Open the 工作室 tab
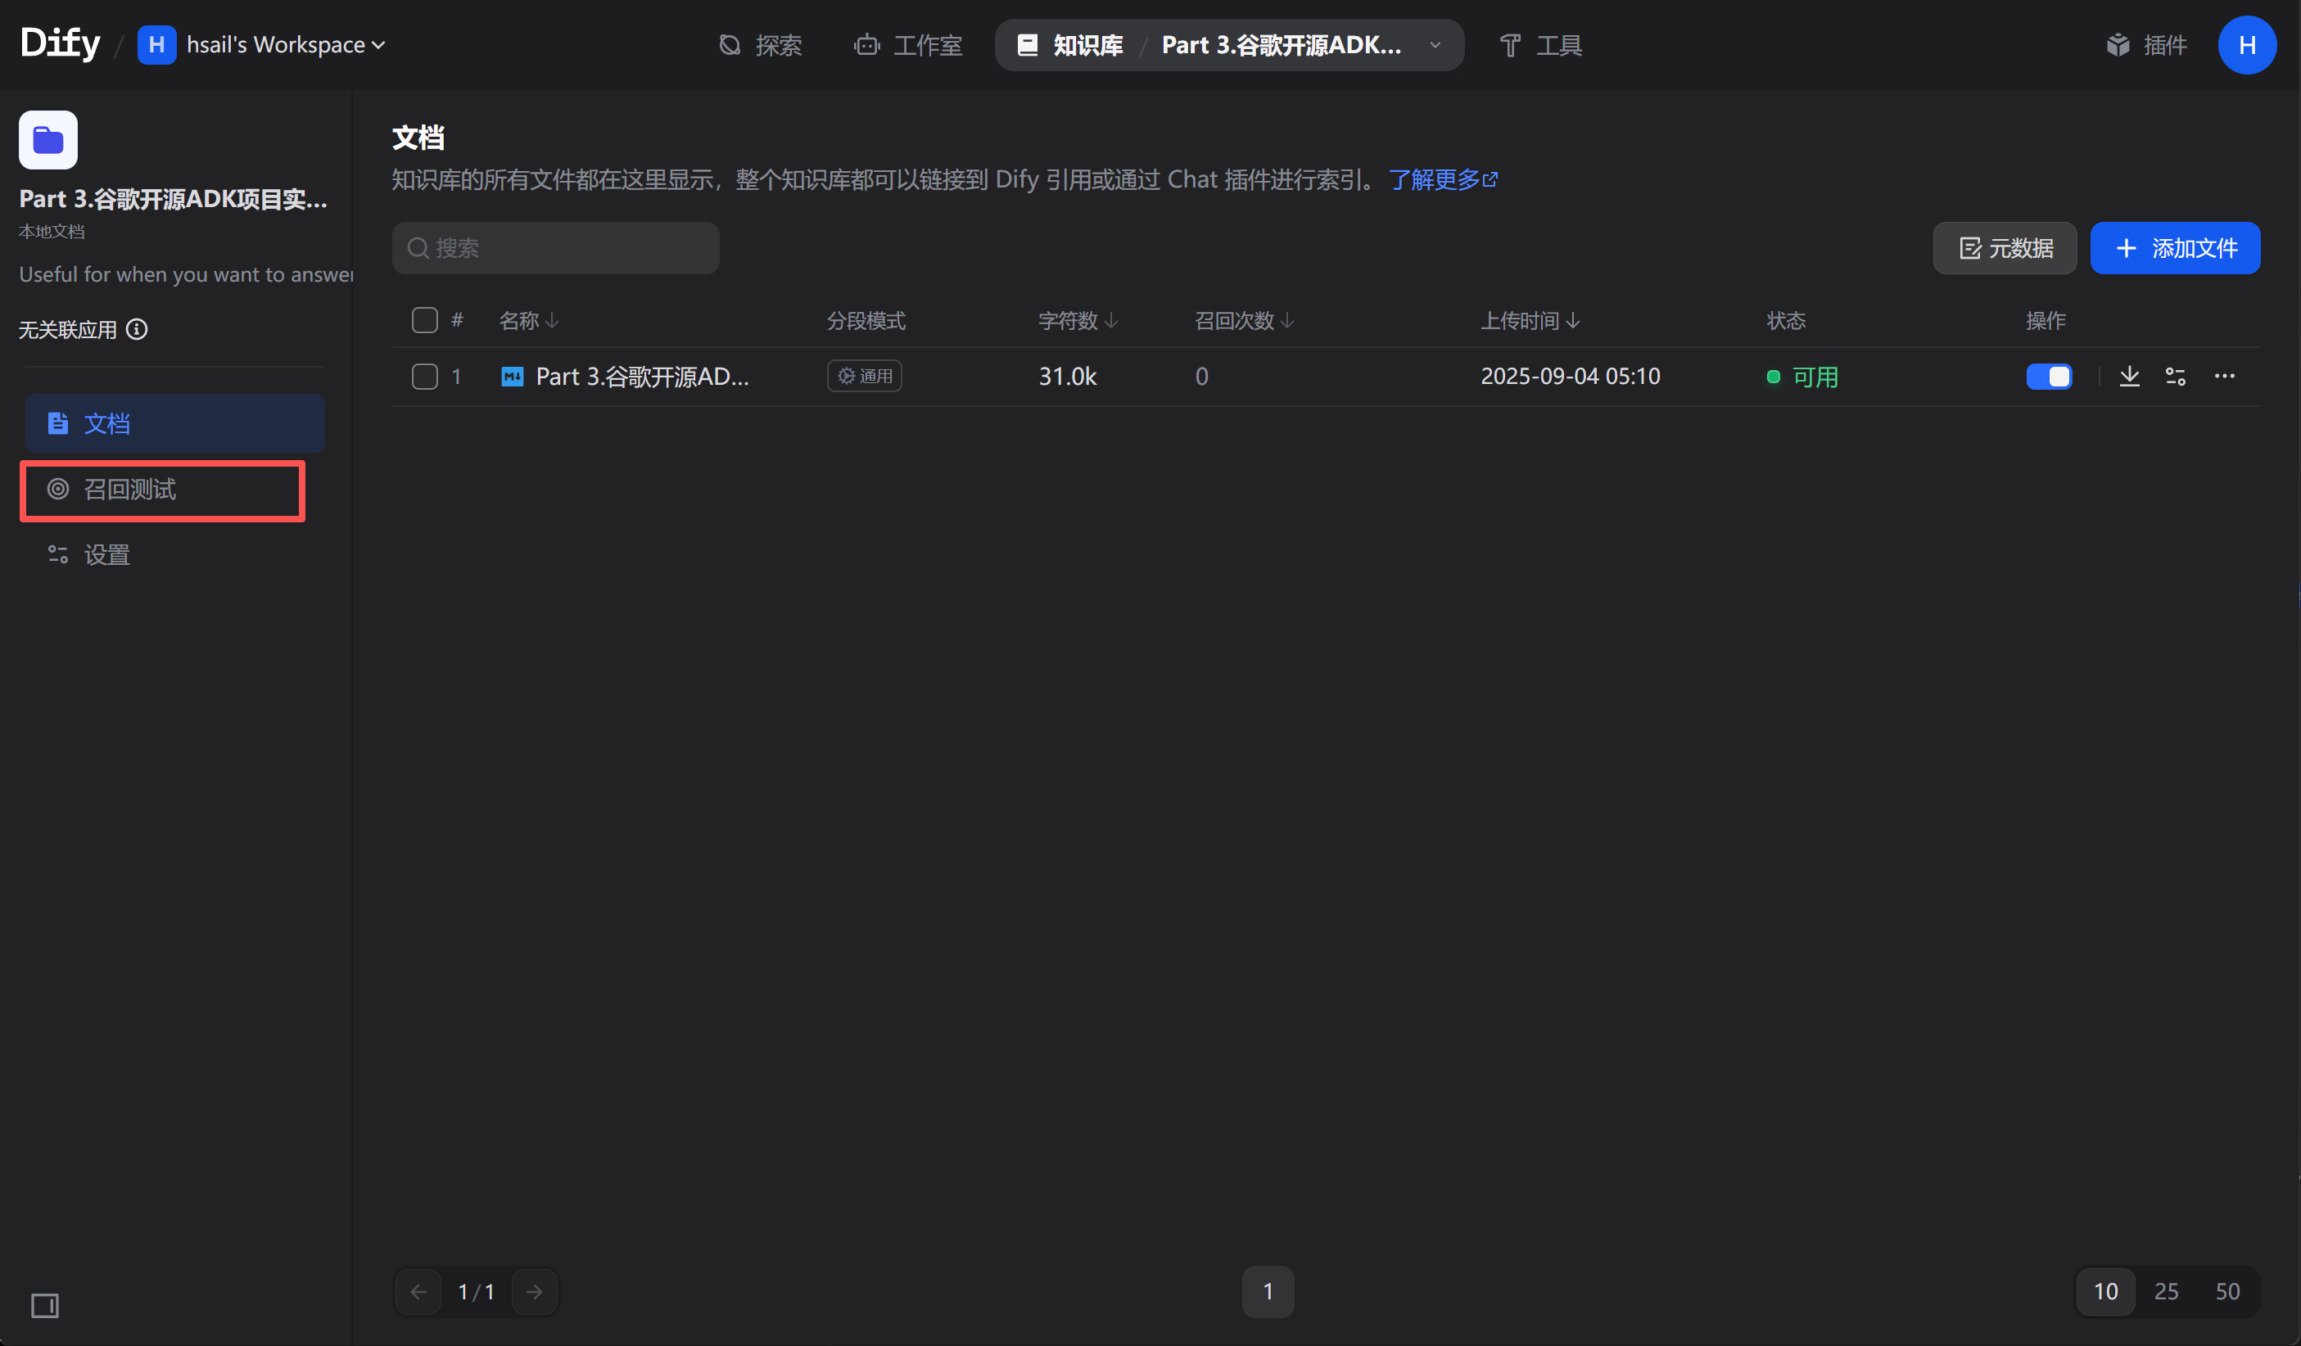Screen dimensions: 2301x1346 pos(907,45)
